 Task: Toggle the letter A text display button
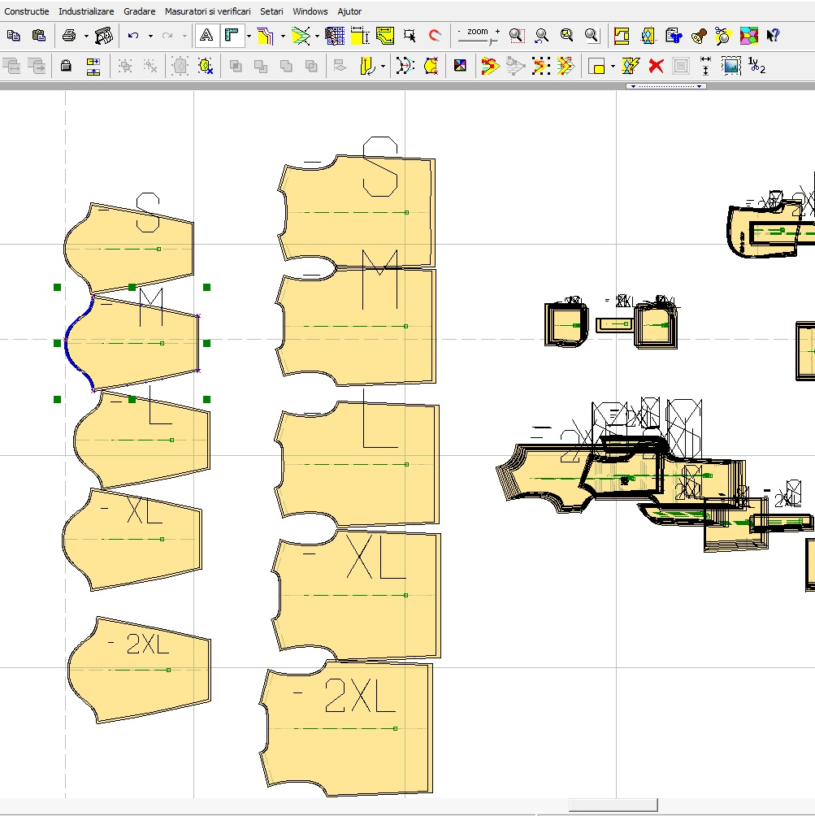tap(206, 36)
